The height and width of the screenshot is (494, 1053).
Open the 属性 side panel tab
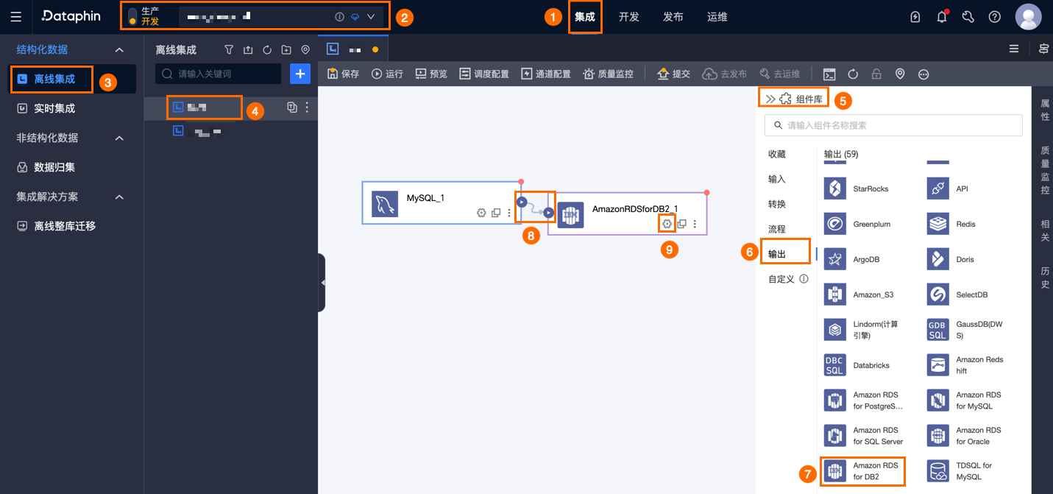click(x=1045, y=110)
